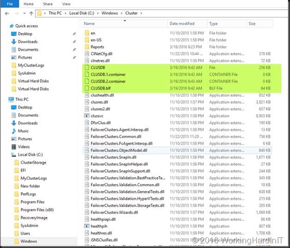The width and height of the screenshot is (290, 248).
Task: Open the Share ribbon tab
Action: tap(48, 4)
